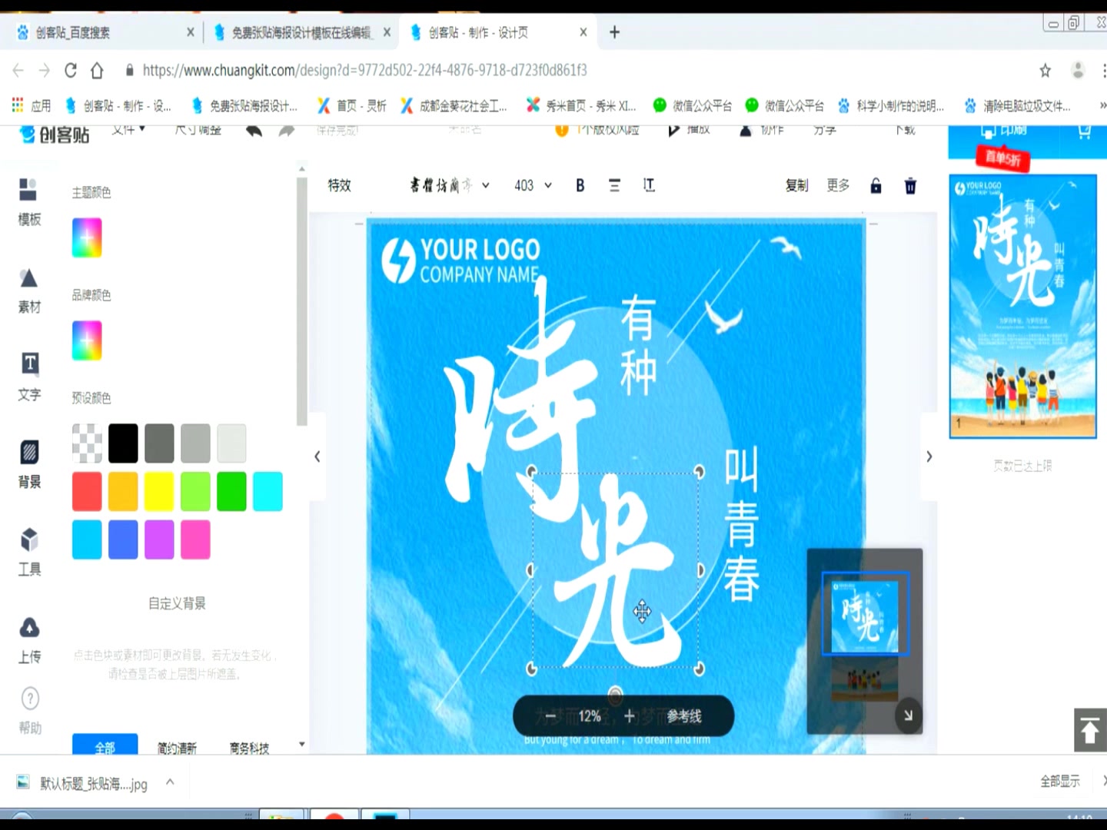Image resolution: width=1107 pixels, height=830 pixels.
Task: Select the 全部 background category tab
Action: (x=105, y=745)
